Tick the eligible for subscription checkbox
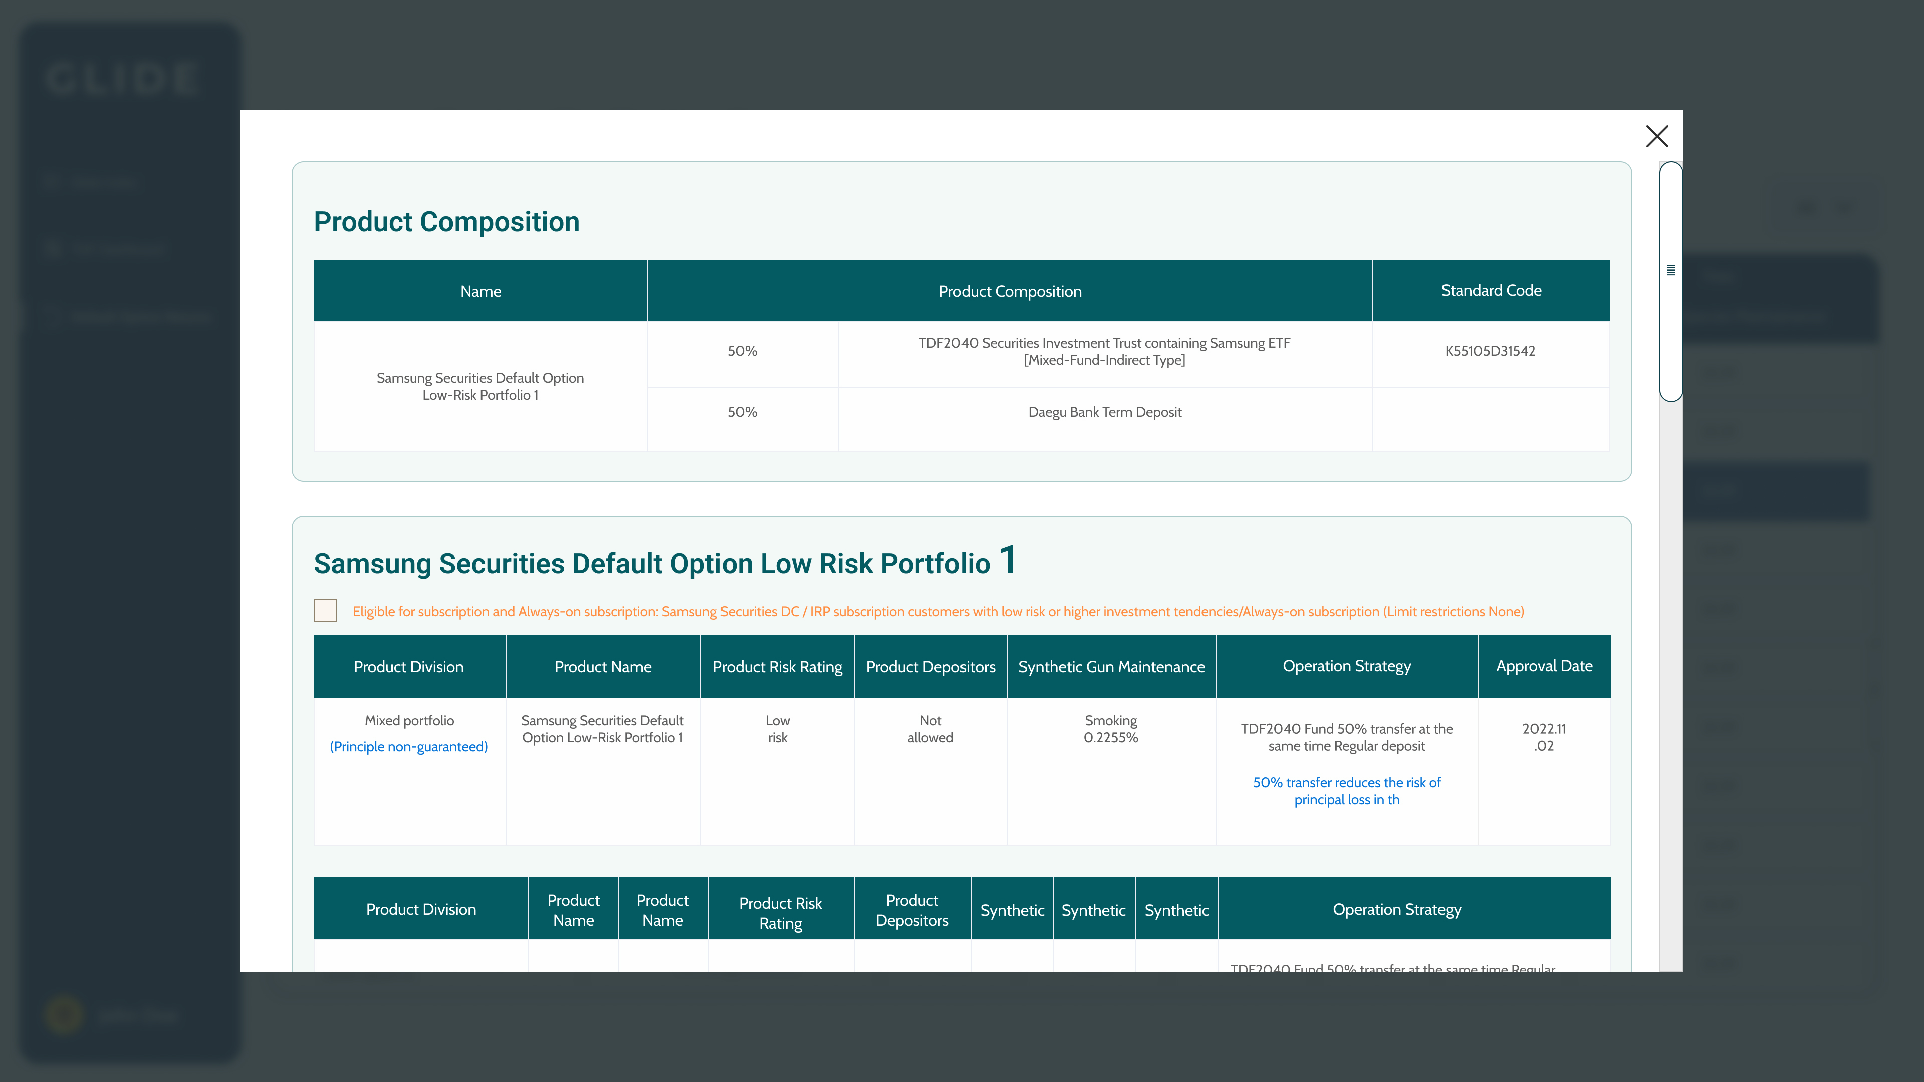Screen dimensions: 1924x1082 325,611
